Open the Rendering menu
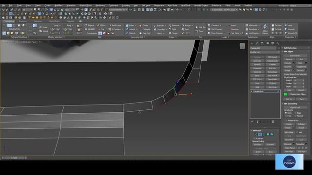Image resolution: width=312 pixels, height=175 pixels. click(100, 5)
